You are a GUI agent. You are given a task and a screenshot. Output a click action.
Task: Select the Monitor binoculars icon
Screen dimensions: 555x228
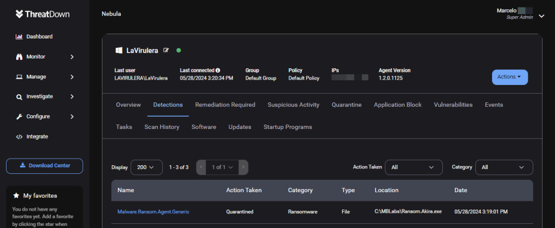tap(19, 57)
